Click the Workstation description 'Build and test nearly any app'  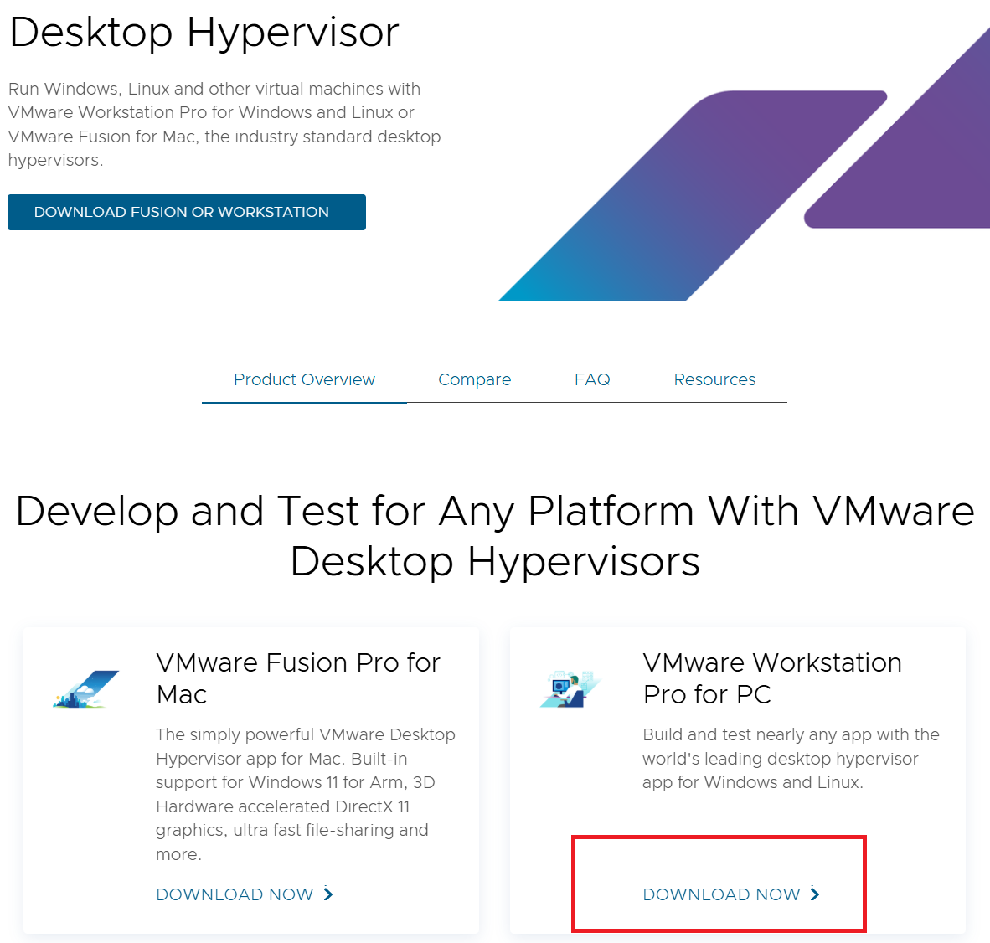pos(791,758)
